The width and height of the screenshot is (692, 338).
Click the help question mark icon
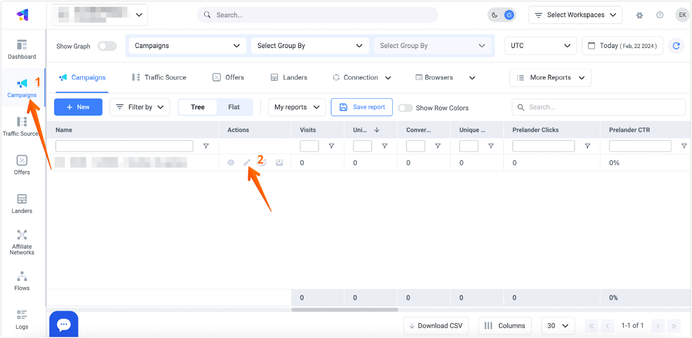pos(660,15)
